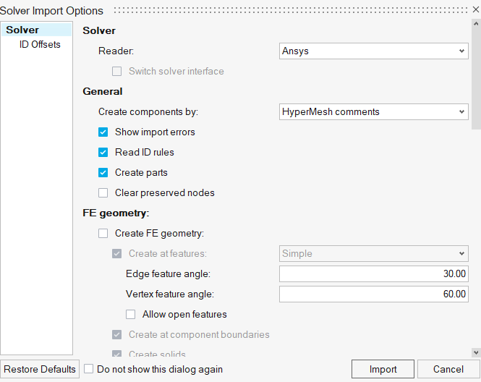Screen dimensions: 481x382
Task: Tick Do not show this dialog again
Action: tap(88, 369)
